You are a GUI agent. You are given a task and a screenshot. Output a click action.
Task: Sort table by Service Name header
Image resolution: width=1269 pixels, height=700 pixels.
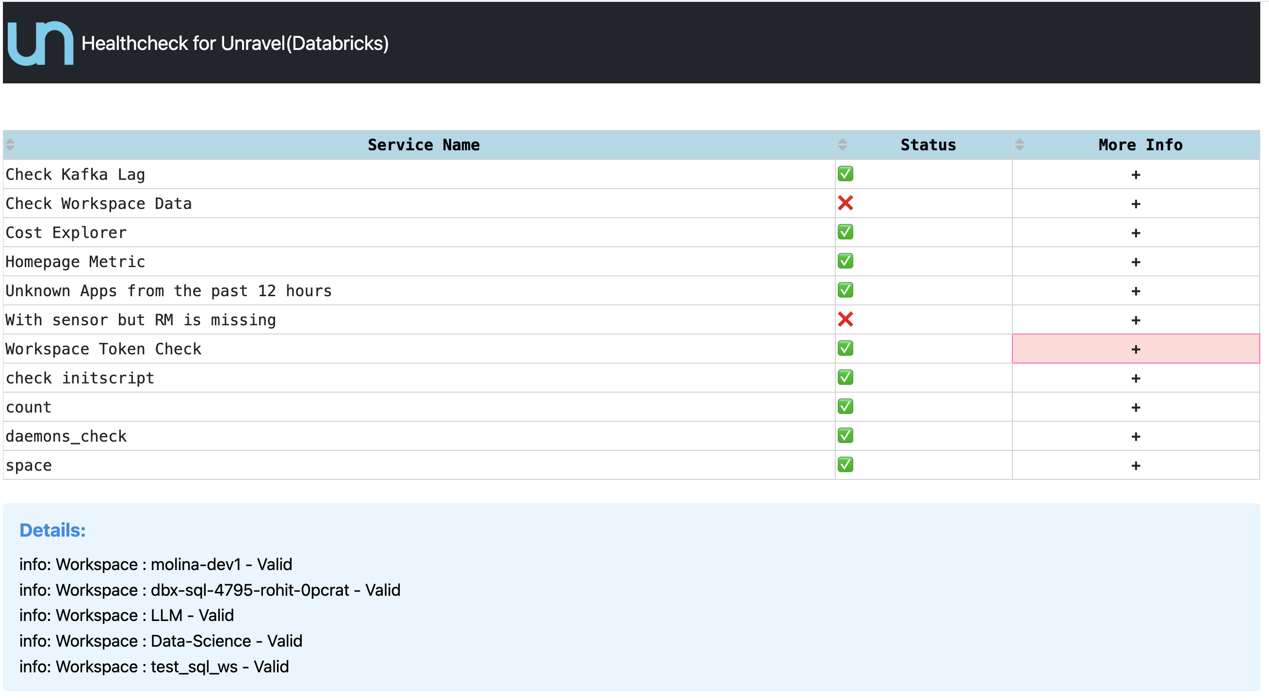click(423, 145)
